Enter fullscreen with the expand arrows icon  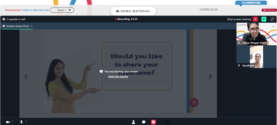272,19
